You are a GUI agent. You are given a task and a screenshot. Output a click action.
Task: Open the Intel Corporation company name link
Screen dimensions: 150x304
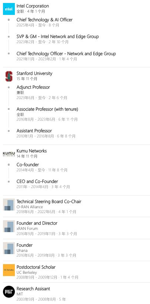point(33,6)
